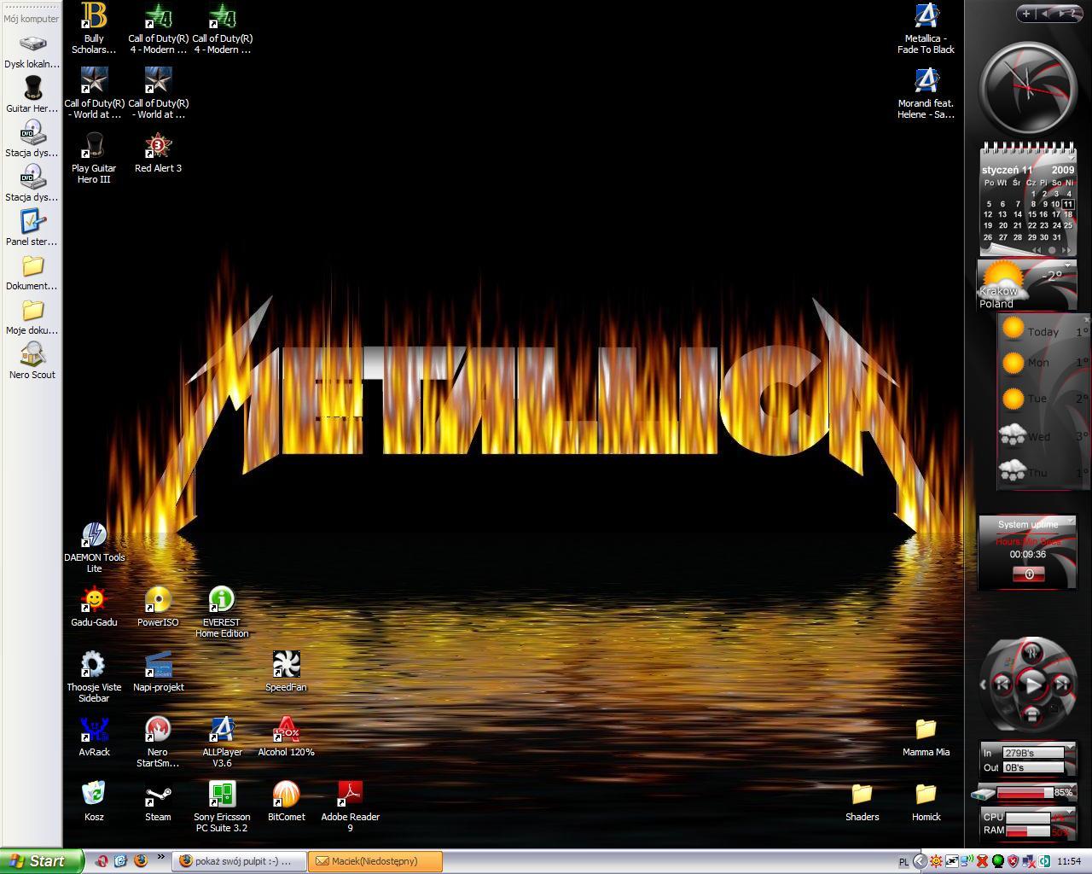The image size is (1092, 874).
Task: Go to next month in calendar gadget
Action: pyautogui.click(x=1066, y=250)
